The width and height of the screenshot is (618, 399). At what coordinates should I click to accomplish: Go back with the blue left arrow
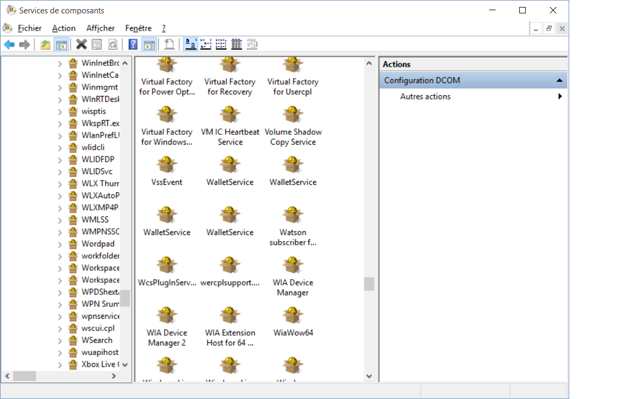pos(10,44)
